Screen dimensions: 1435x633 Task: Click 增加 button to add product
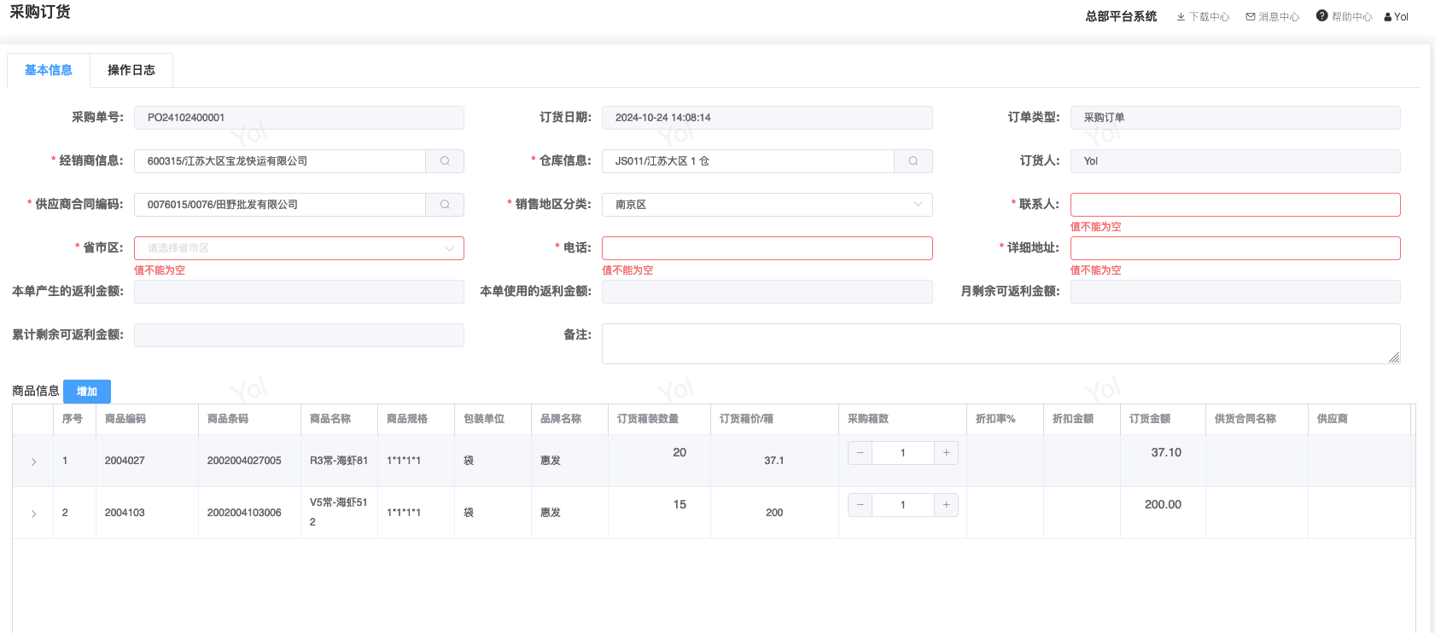pos(87,392)
